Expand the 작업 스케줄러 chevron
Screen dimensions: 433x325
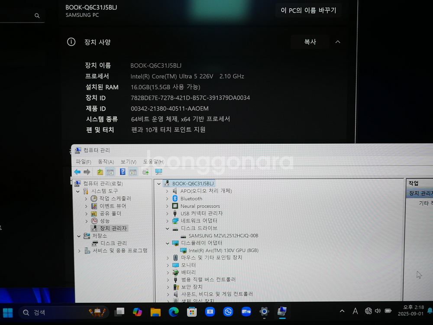[86, 199]
